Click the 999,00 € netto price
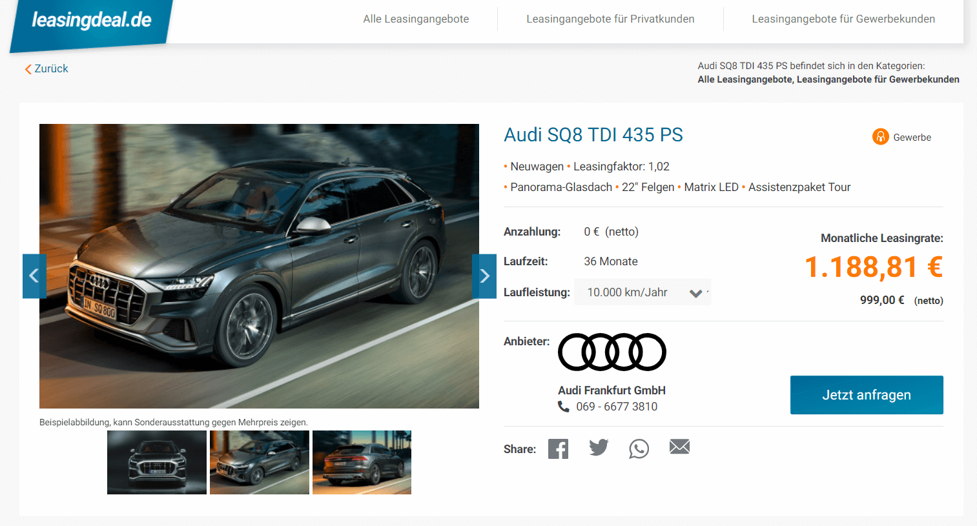Viewport: 977px width, 526px height. pos(901,300)
